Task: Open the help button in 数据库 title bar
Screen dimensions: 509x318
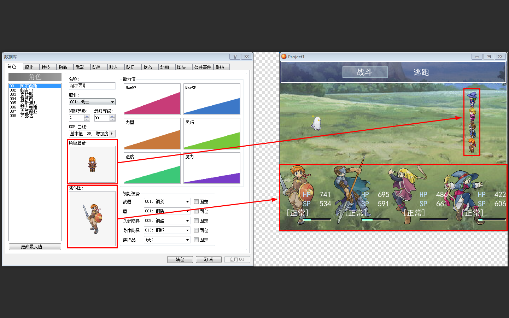Action: 235,57
